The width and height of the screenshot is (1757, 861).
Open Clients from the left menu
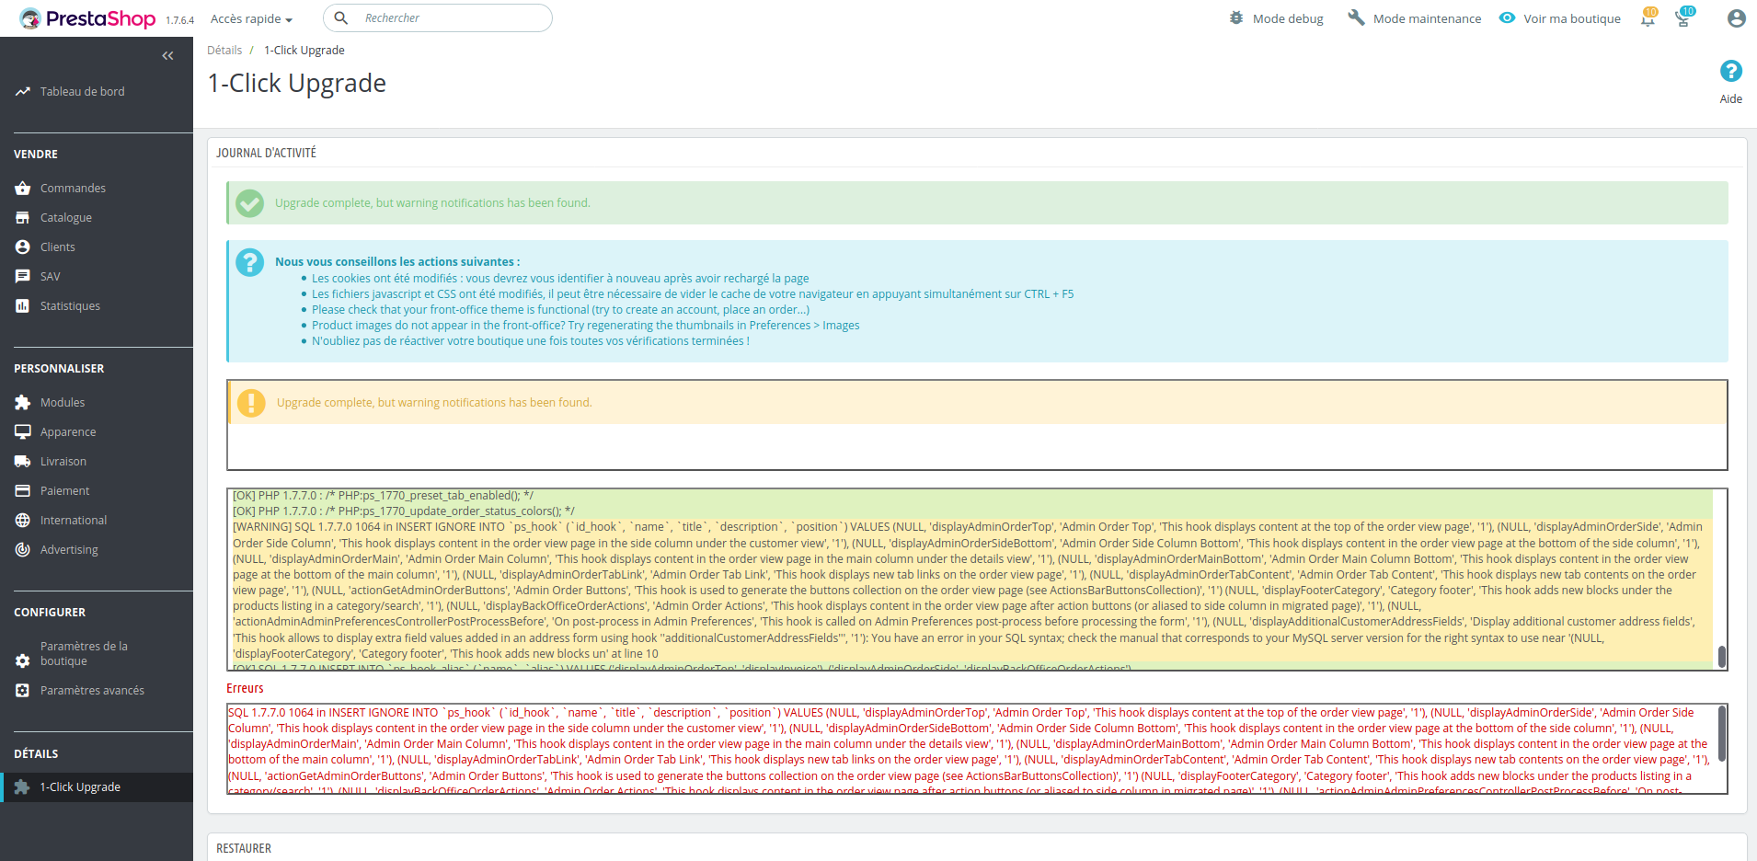pos(57,247)
